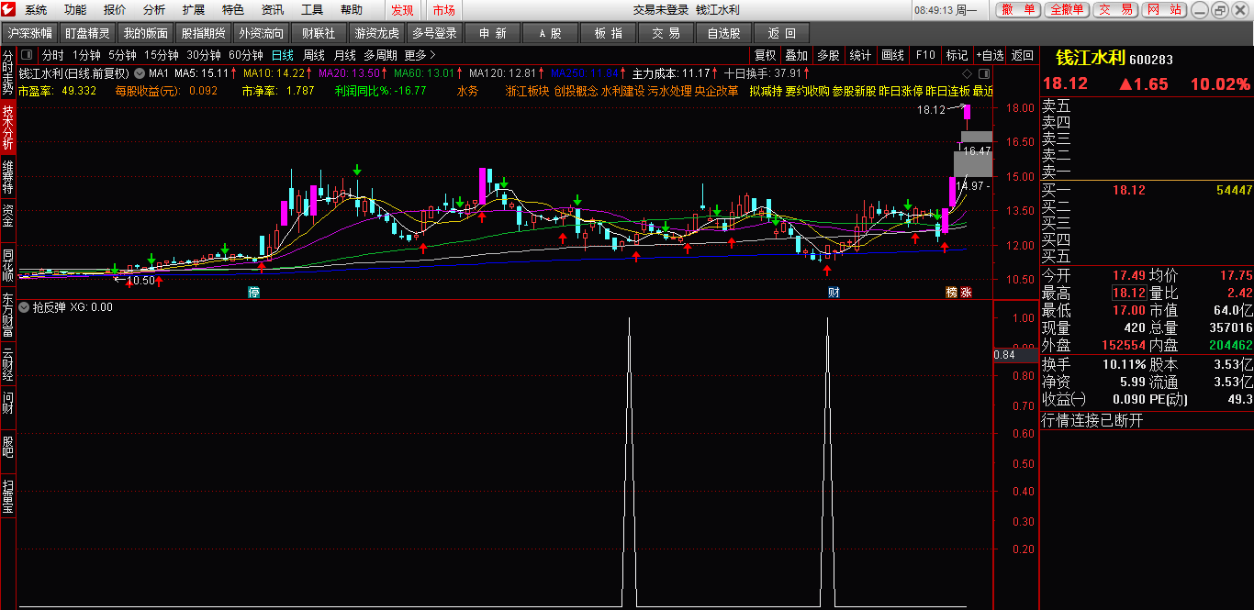This screenshot has height=610, width=1254.
Task: Open the 技术分析 sidebar panel
Action: 8,127
